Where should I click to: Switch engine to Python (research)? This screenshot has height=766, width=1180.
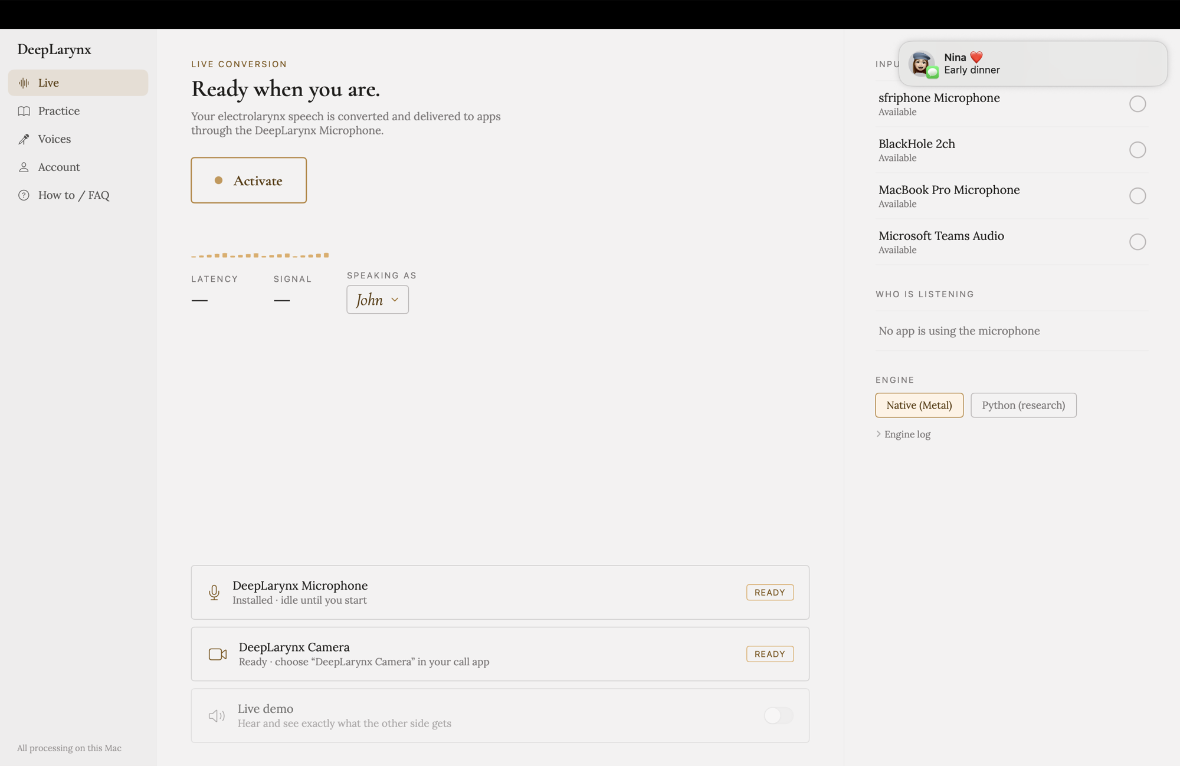pos(1024,405)
